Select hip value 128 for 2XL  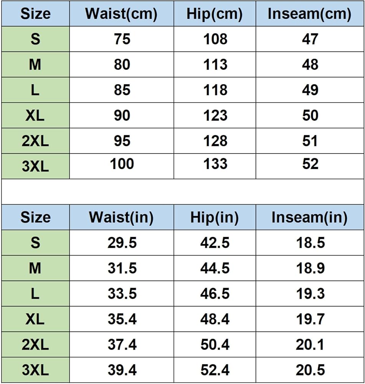click(215, 141)
